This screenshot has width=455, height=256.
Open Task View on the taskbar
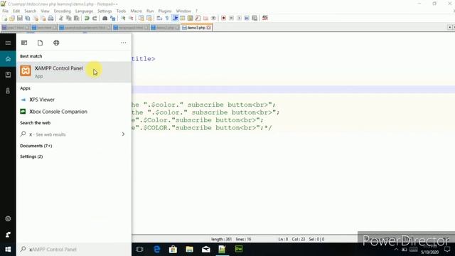[x=139, y=250]
